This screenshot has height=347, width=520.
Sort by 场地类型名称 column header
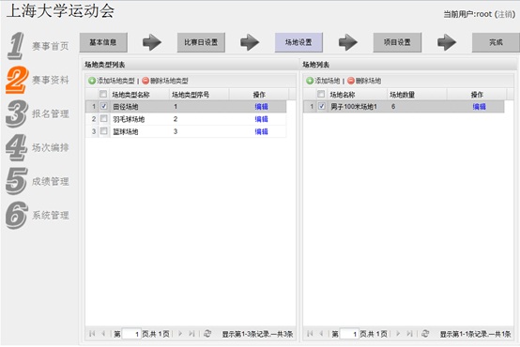coord(130,95)
